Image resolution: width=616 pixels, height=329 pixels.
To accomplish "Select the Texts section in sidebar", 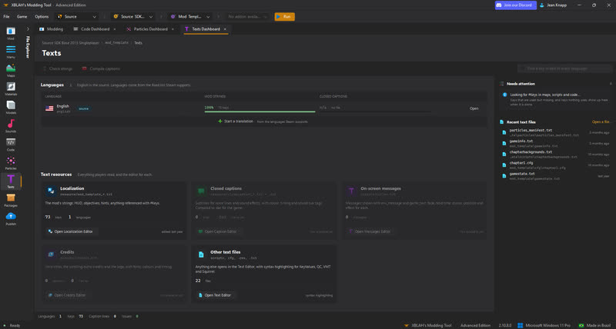I will point(11,181).
